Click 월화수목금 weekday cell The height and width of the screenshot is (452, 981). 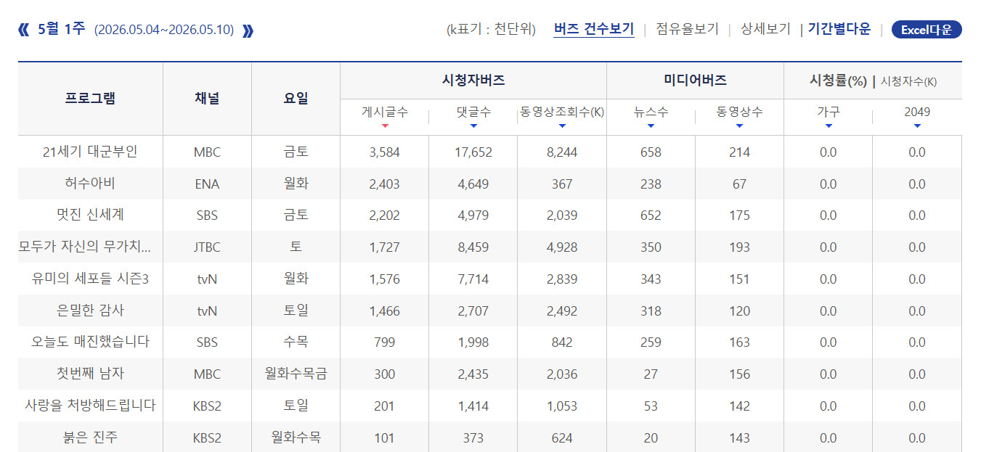click(296, 374)
